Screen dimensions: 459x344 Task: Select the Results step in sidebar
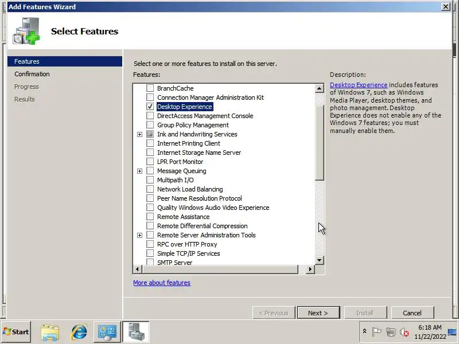click(x=24, y=99)
